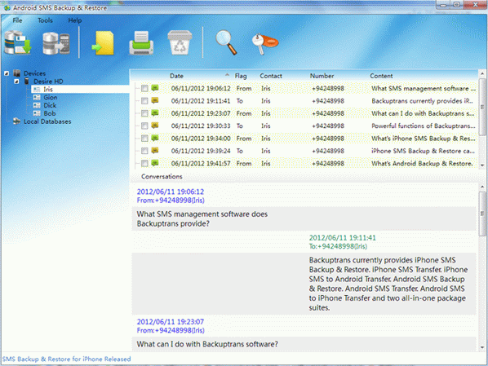Click the Devices root node icon

click(17, 73)
